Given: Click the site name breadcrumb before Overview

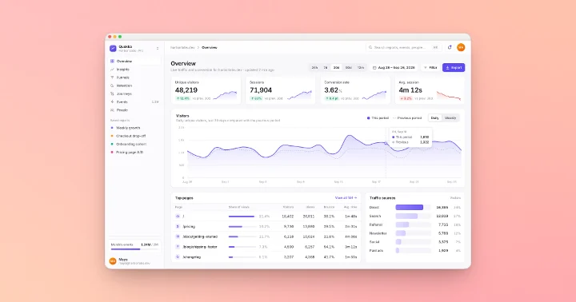Looking at the screenshot, I should coord(182,48).
